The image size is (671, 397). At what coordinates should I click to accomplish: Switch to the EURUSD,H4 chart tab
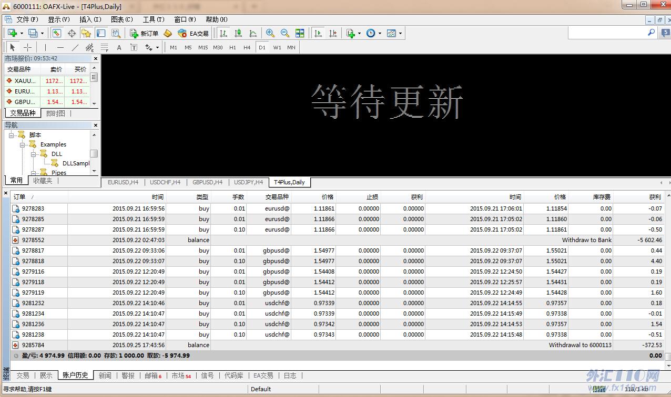point(123,182)
